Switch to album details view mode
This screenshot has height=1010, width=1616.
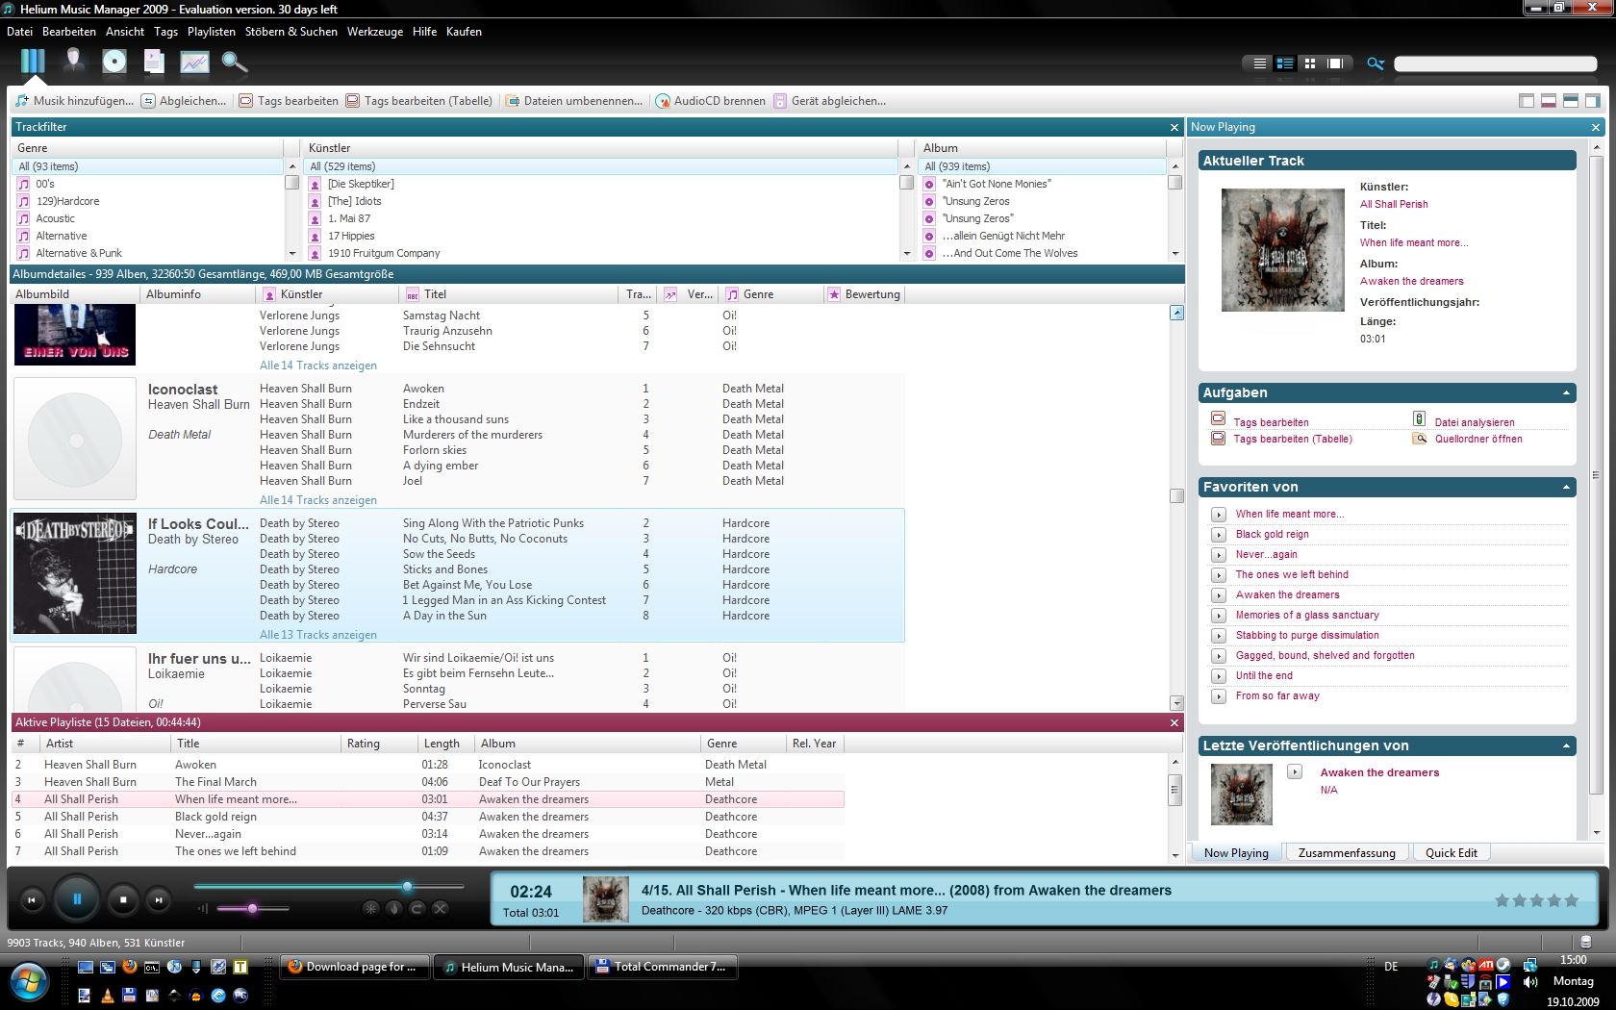tap(1285, 63)
